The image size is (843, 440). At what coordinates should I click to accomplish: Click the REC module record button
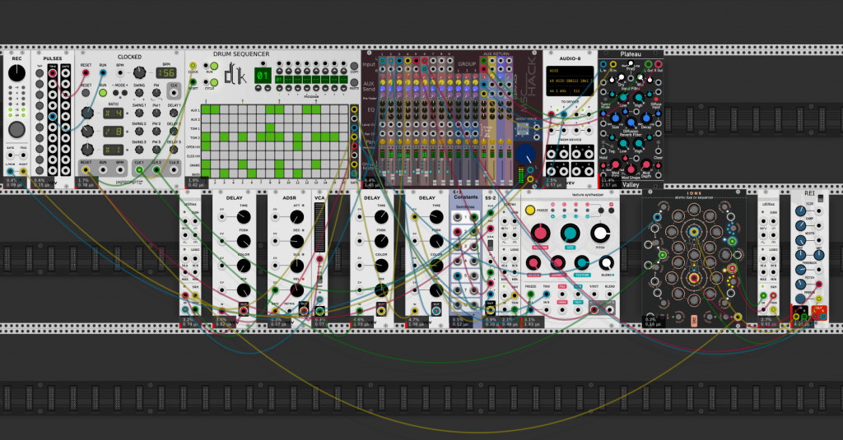16,129
